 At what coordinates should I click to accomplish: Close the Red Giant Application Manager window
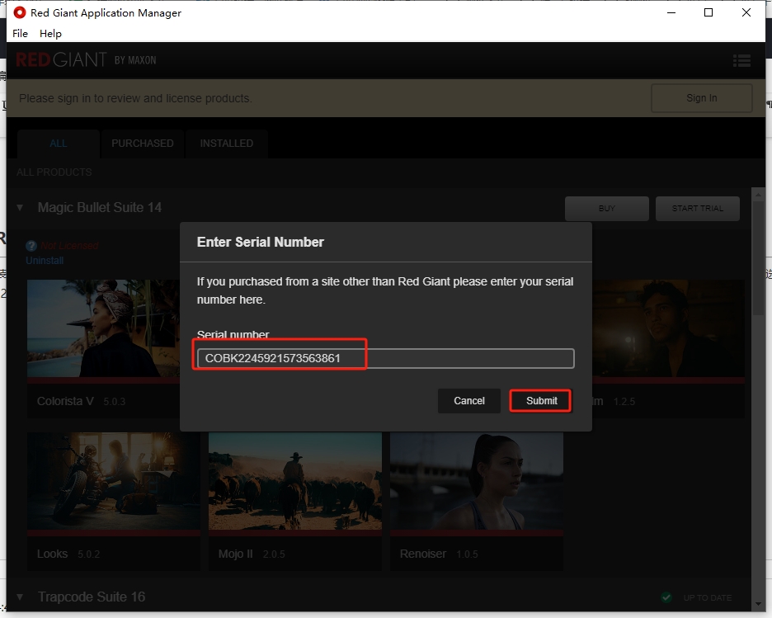point(746,12)
